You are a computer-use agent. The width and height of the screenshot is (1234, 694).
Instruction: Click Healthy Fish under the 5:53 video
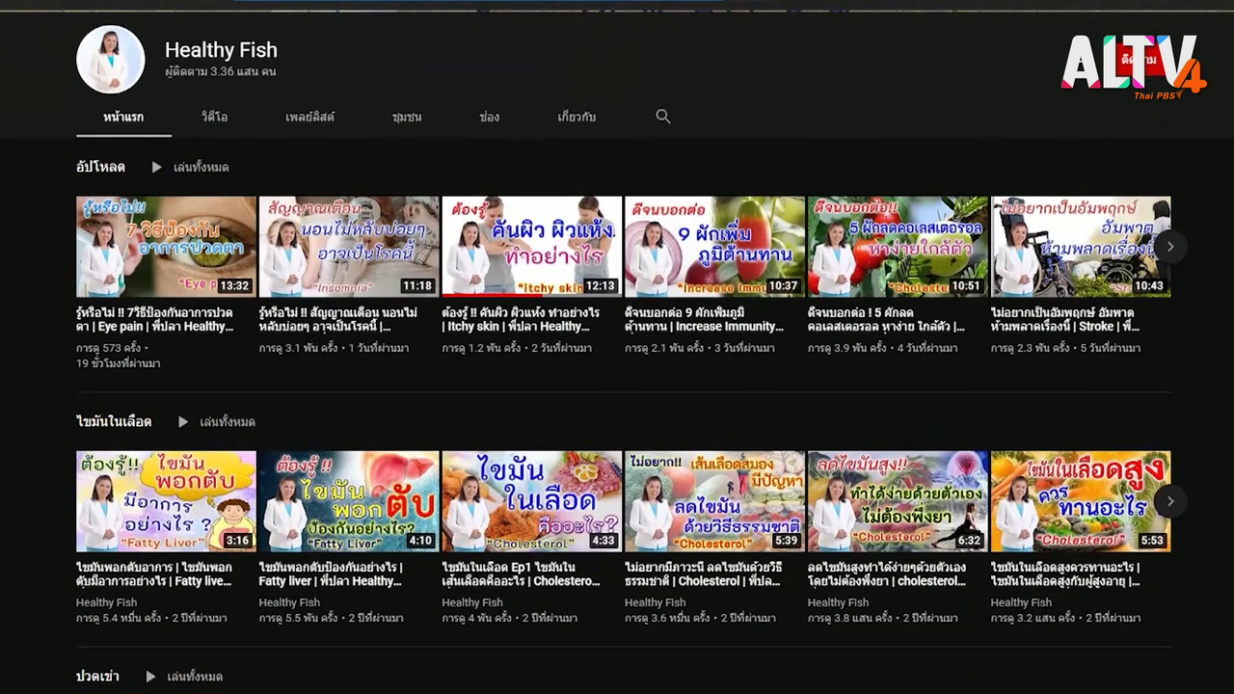(1022, 602)
